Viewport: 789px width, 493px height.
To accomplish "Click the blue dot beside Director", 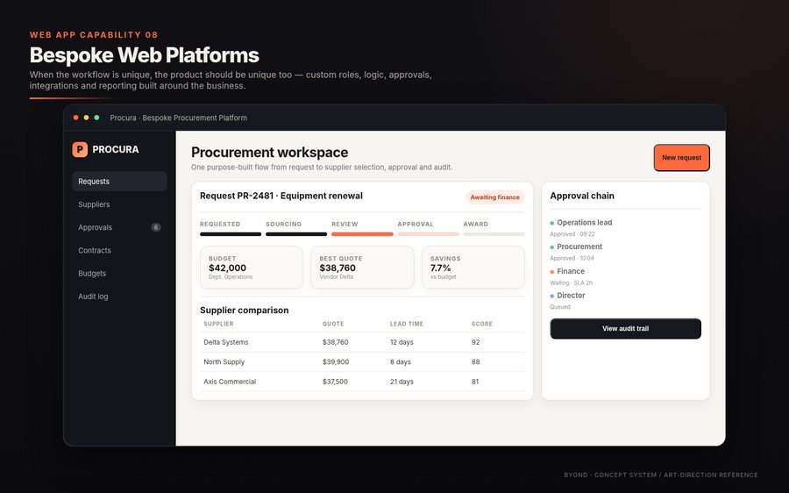I will [x=552, y=297].
